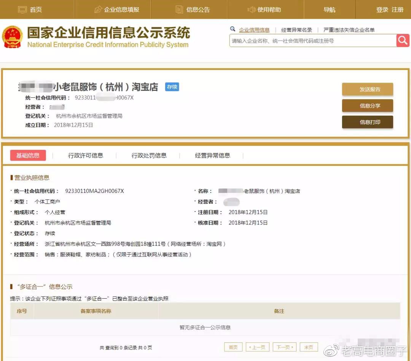
Task: Click the 经营场所 address text
Action: pyautogui.click(x=135, y=244)
